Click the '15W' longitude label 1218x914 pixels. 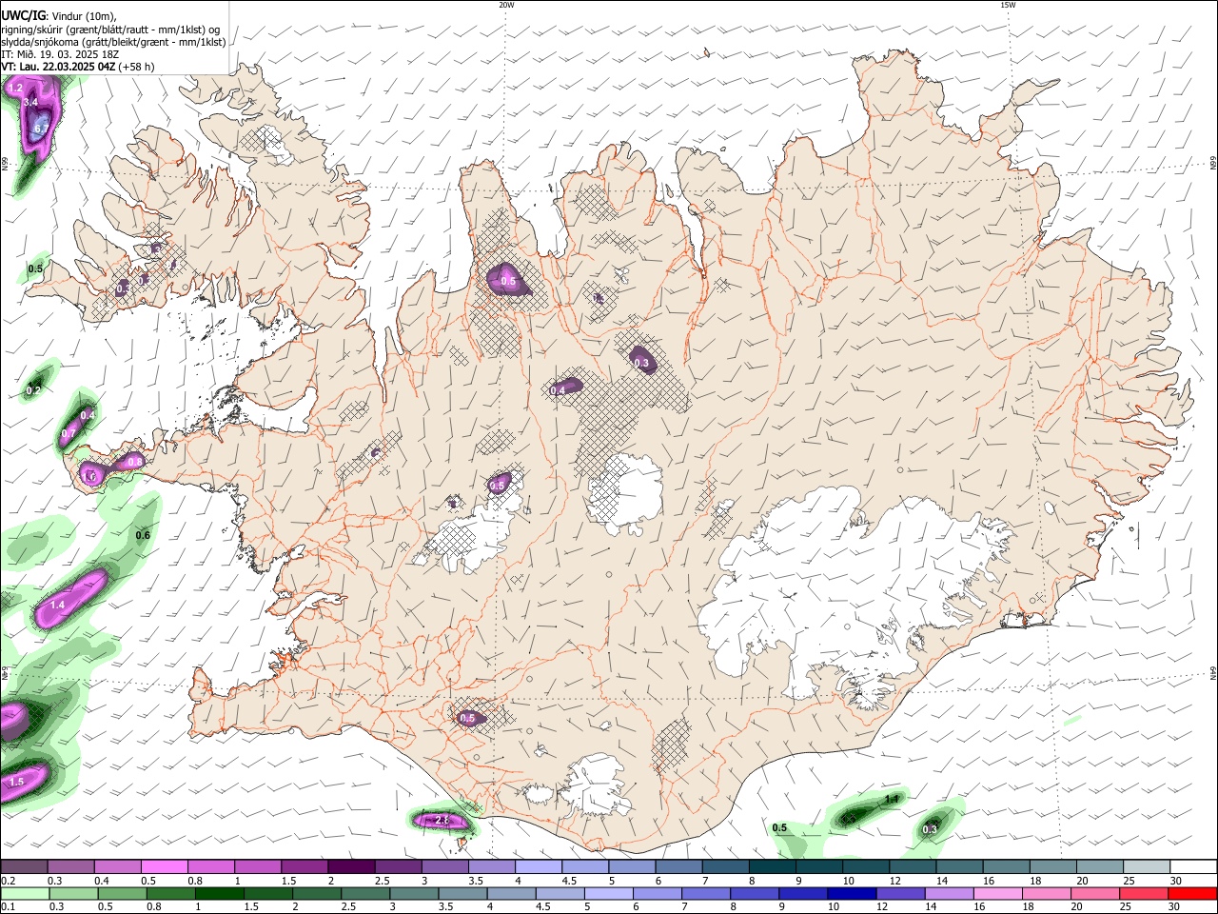point(1007,5)
